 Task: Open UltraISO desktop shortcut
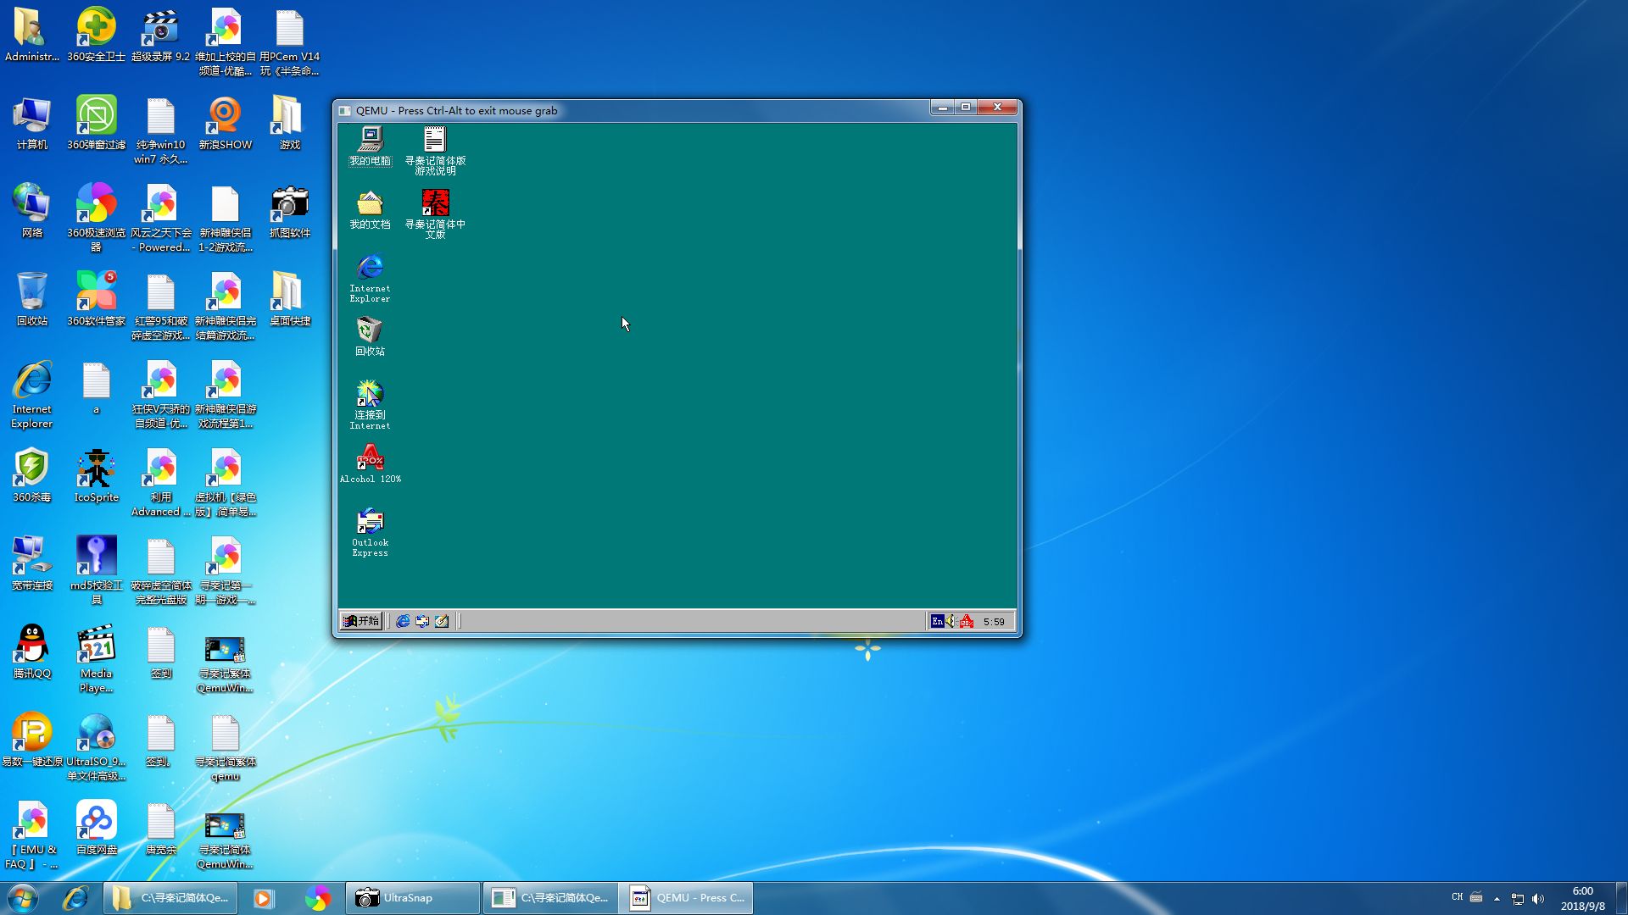(96, 746)
